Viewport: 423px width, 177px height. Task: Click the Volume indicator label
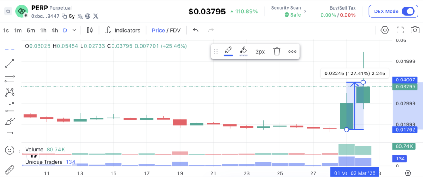[34, 149]
